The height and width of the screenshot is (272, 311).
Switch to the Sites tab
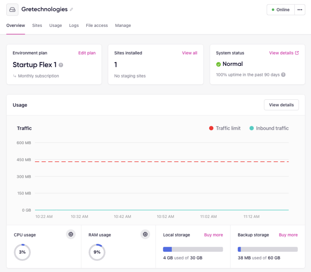(x=37, y=25)
